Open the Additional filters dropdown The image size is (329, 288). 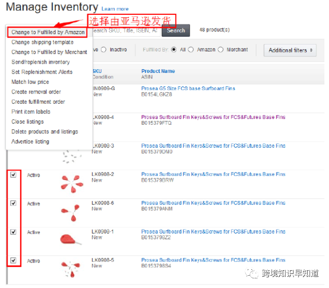(290, 50)
